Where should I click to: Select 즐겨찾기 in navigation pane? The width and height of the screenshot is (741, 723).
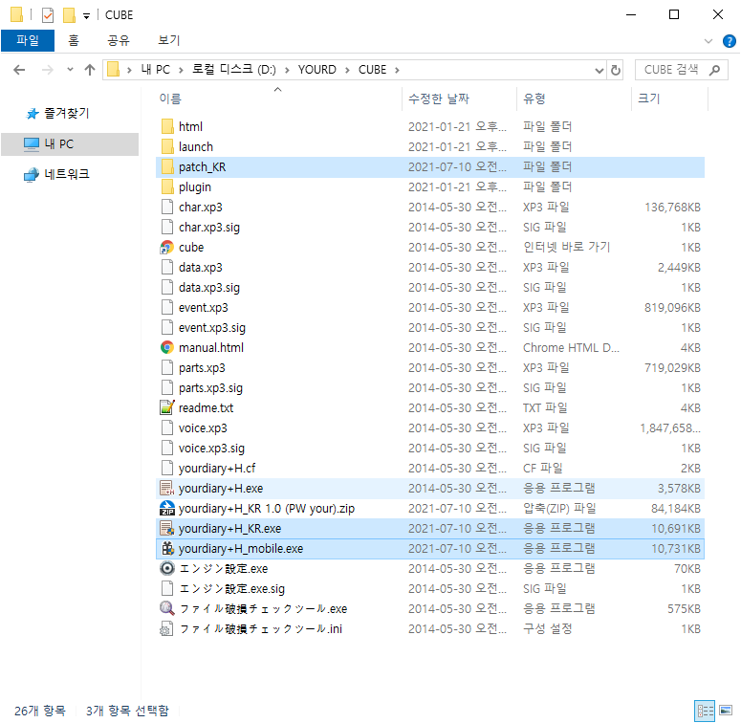[66, 114]
